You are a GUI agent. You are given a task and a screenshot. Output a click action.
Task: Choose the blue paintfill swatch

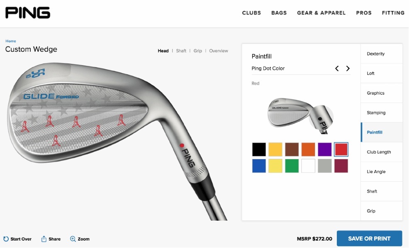coord(259,166)
